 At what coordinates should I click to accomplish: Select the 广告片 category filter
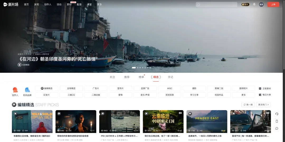(x=96, y=88)
